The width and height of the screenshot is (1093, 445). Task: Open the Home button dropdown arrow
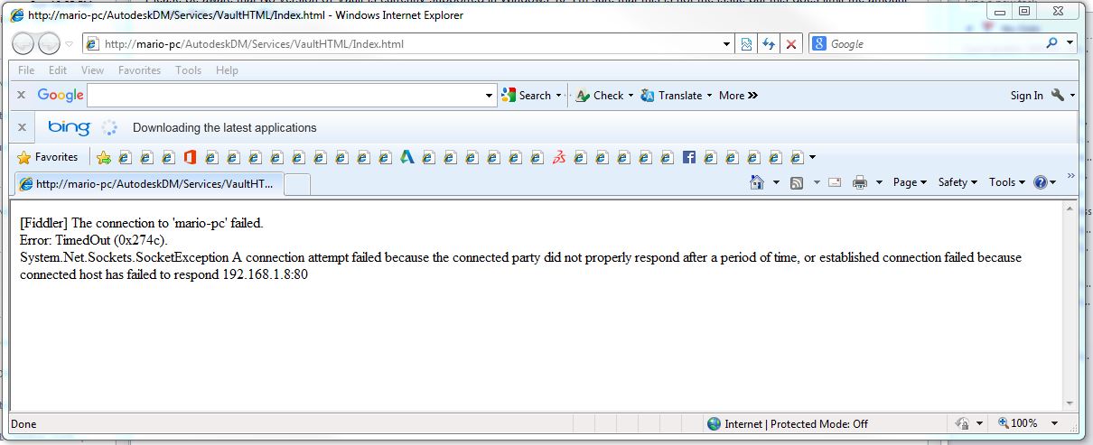[776, 182]
